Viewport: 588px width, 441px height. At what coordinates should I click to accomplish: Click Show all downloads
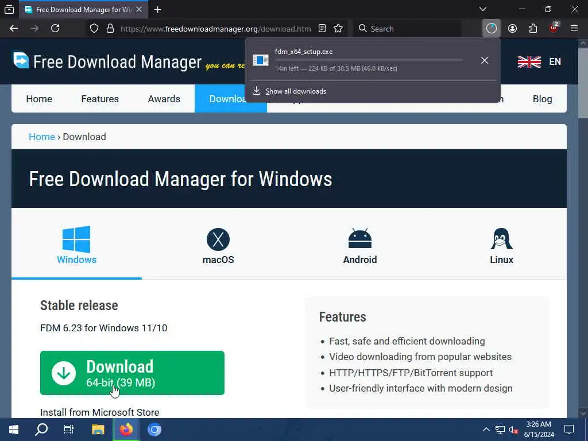coord(296,91)
